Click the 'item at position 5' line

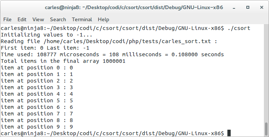[37, 100]
